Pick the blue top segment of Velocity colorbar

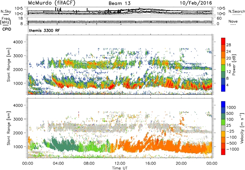(x=223, y=104)
